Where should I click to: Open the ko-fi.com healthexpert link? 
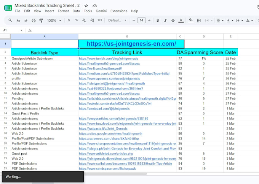100,68
